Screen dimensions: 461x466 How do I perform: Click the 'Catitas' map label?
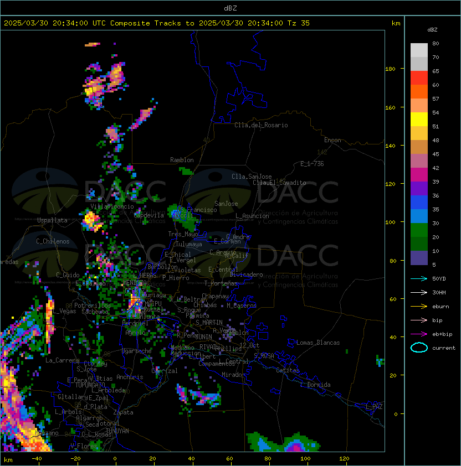tap(288, 370)
